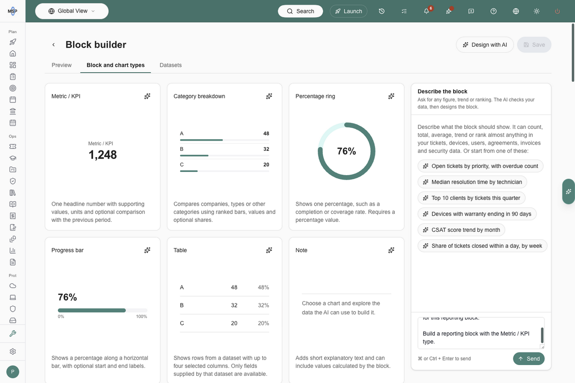Open the settings gear in sidebar

pyautogui.click(x=13, y=352)
